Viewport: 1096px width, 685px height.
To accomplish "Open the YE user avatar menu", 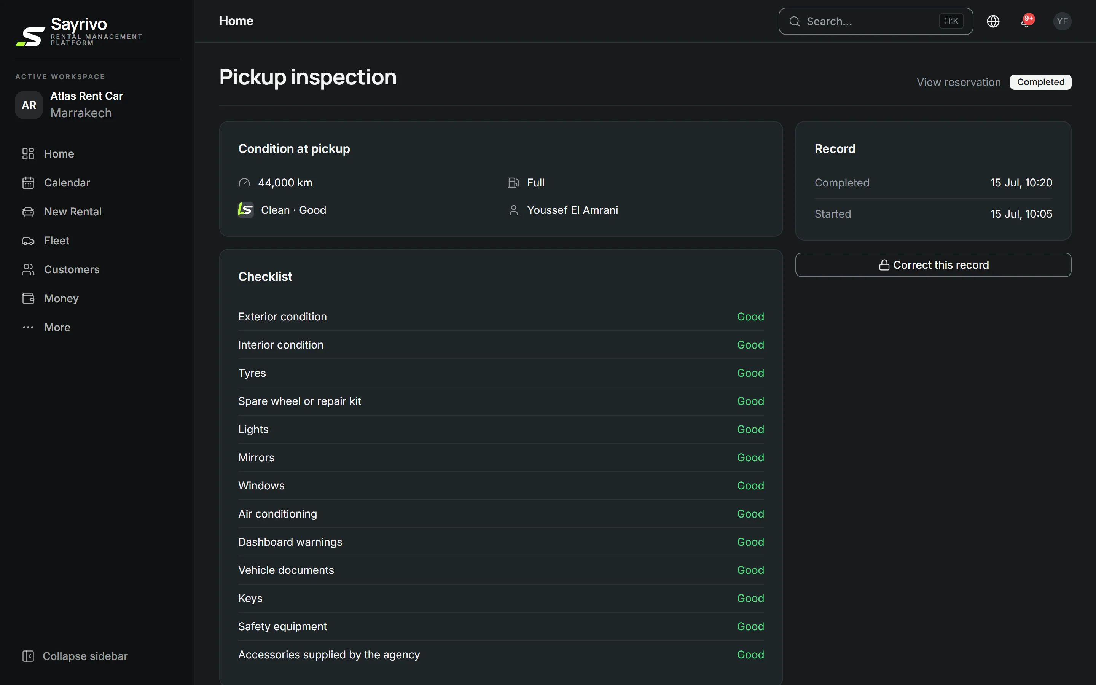I will tap(1062, 21).
